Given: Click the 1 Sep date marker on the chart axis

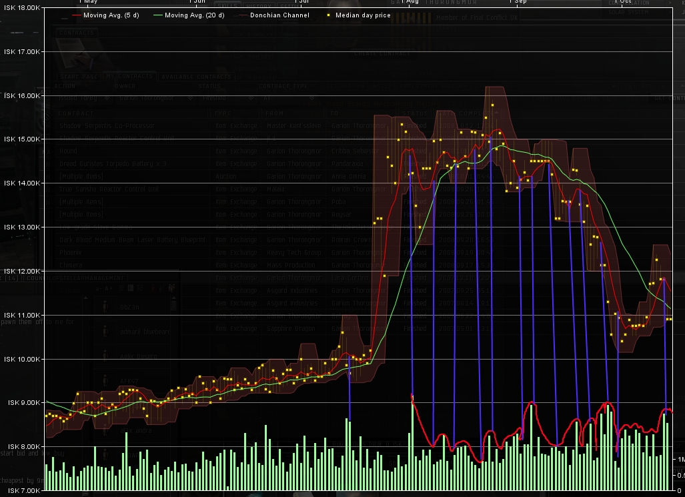Looking at the screenshot, I should coord(518,2).
